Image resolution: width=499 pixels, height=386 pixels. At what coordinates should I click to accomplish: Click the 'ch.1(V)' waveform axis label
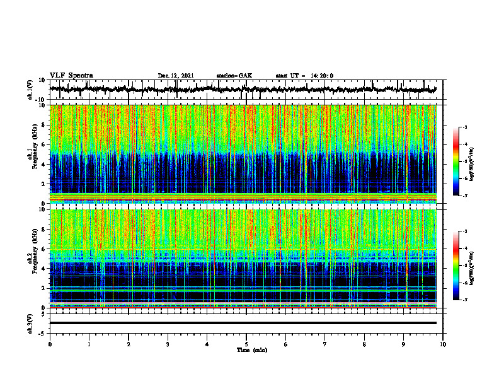coord(30,90)
